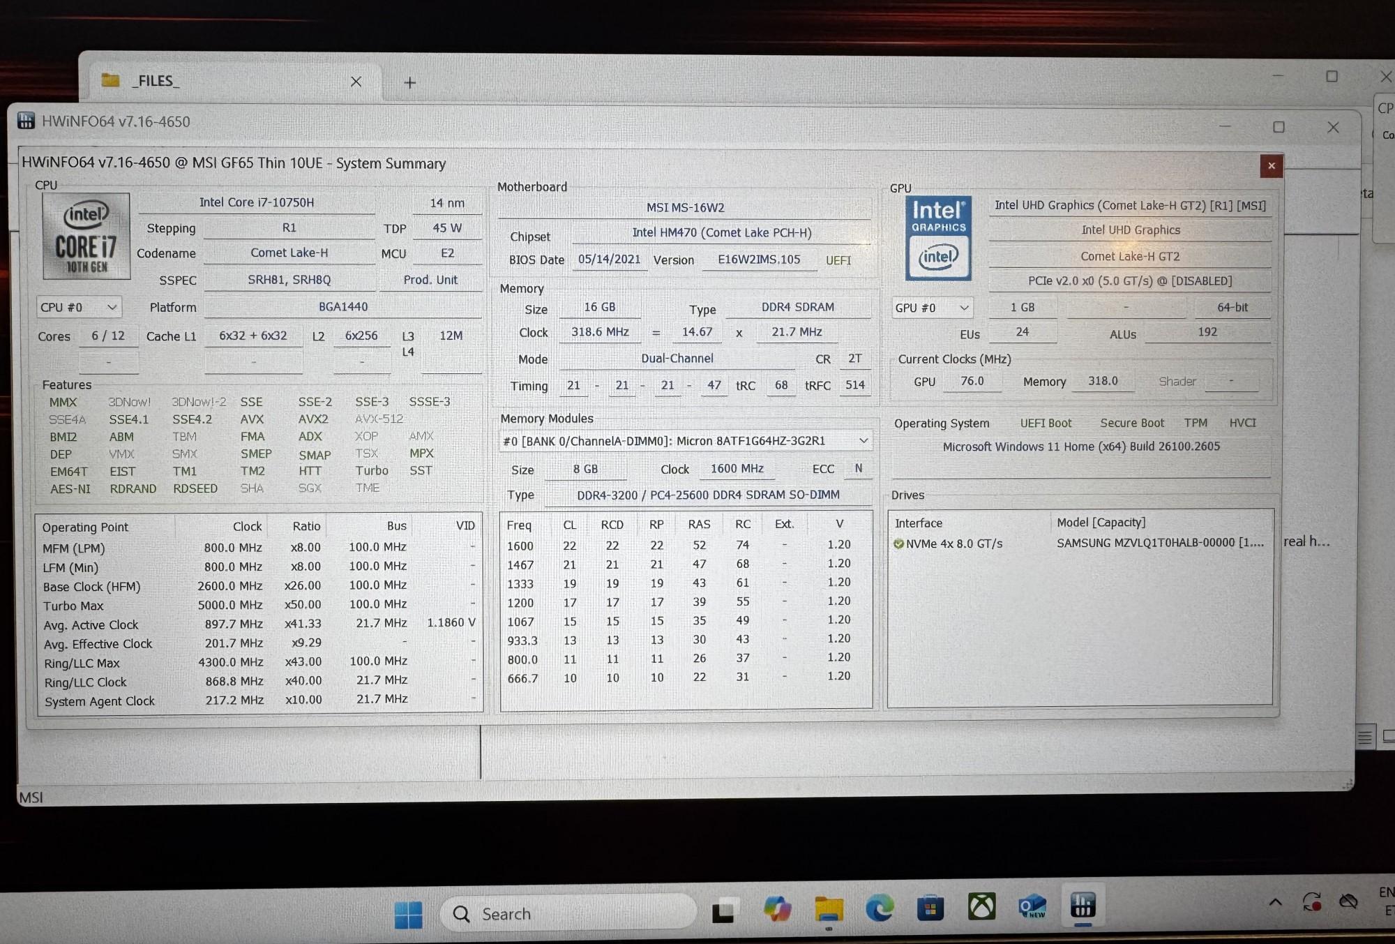Open Microsoft Store from the taskbar

930,908
